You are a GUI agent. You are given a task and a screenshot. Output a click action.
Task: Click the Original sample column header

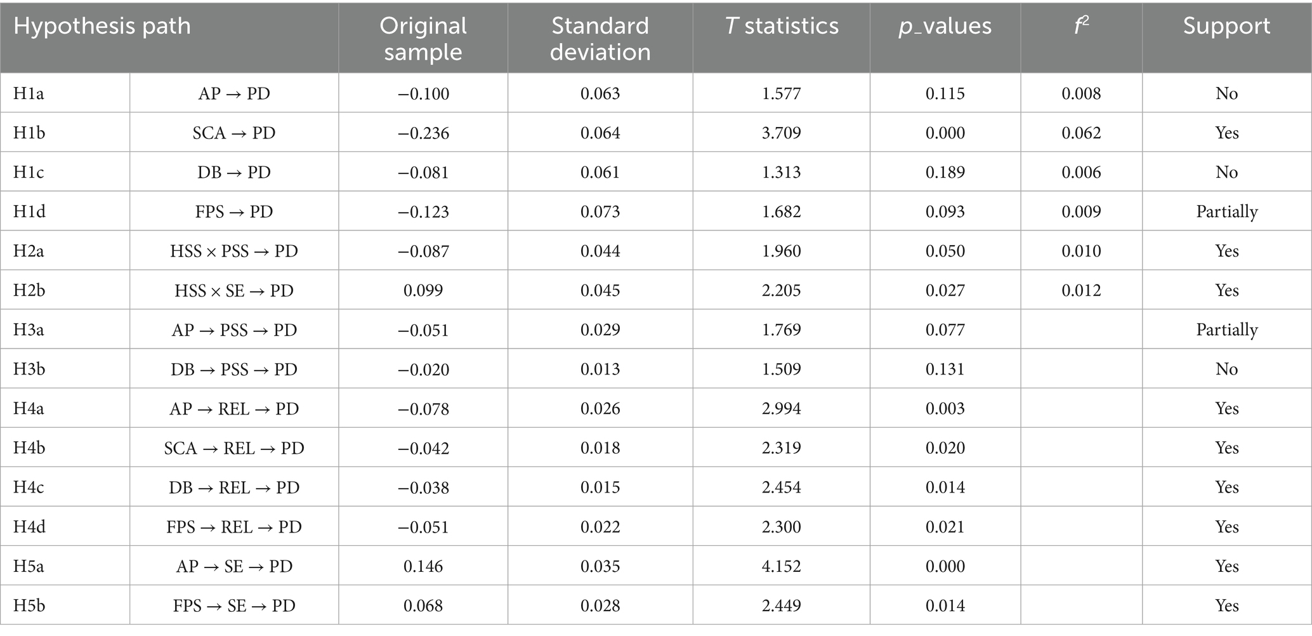[x=423, y=38]
